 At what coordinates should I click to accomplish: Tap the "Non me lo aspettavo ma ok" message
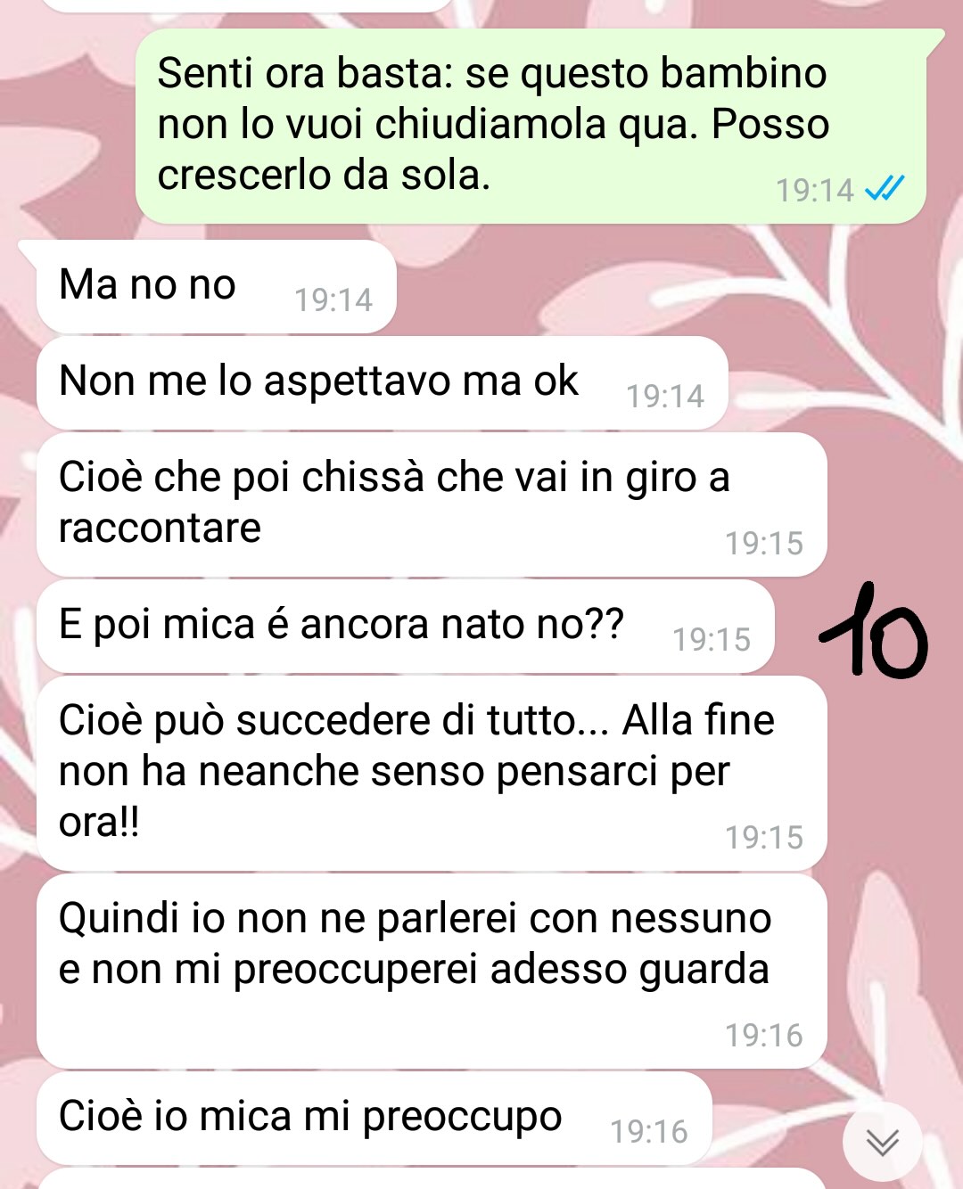tap(383, 383)
